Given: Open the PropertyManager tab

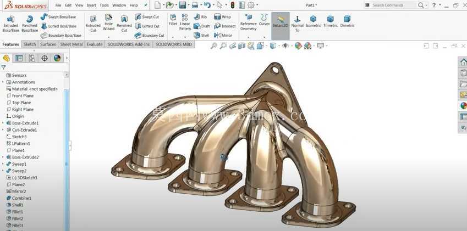Looking at the screenshot, I should click(19, 58).
